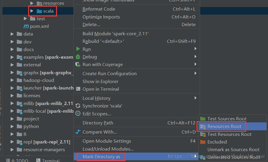Click the launcher module folder icon
The image size is (268, 162).
[x=19, y=88]
